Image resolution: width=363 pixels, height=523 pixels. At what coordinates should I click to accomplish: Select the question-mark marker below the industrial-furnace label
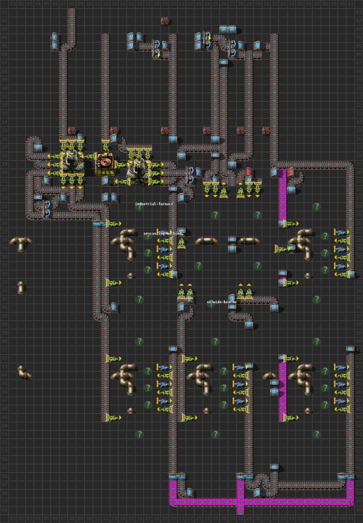click(139, 207)
